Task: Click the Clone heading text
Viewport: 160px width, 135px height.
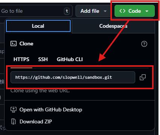Action: pos(26,43)
